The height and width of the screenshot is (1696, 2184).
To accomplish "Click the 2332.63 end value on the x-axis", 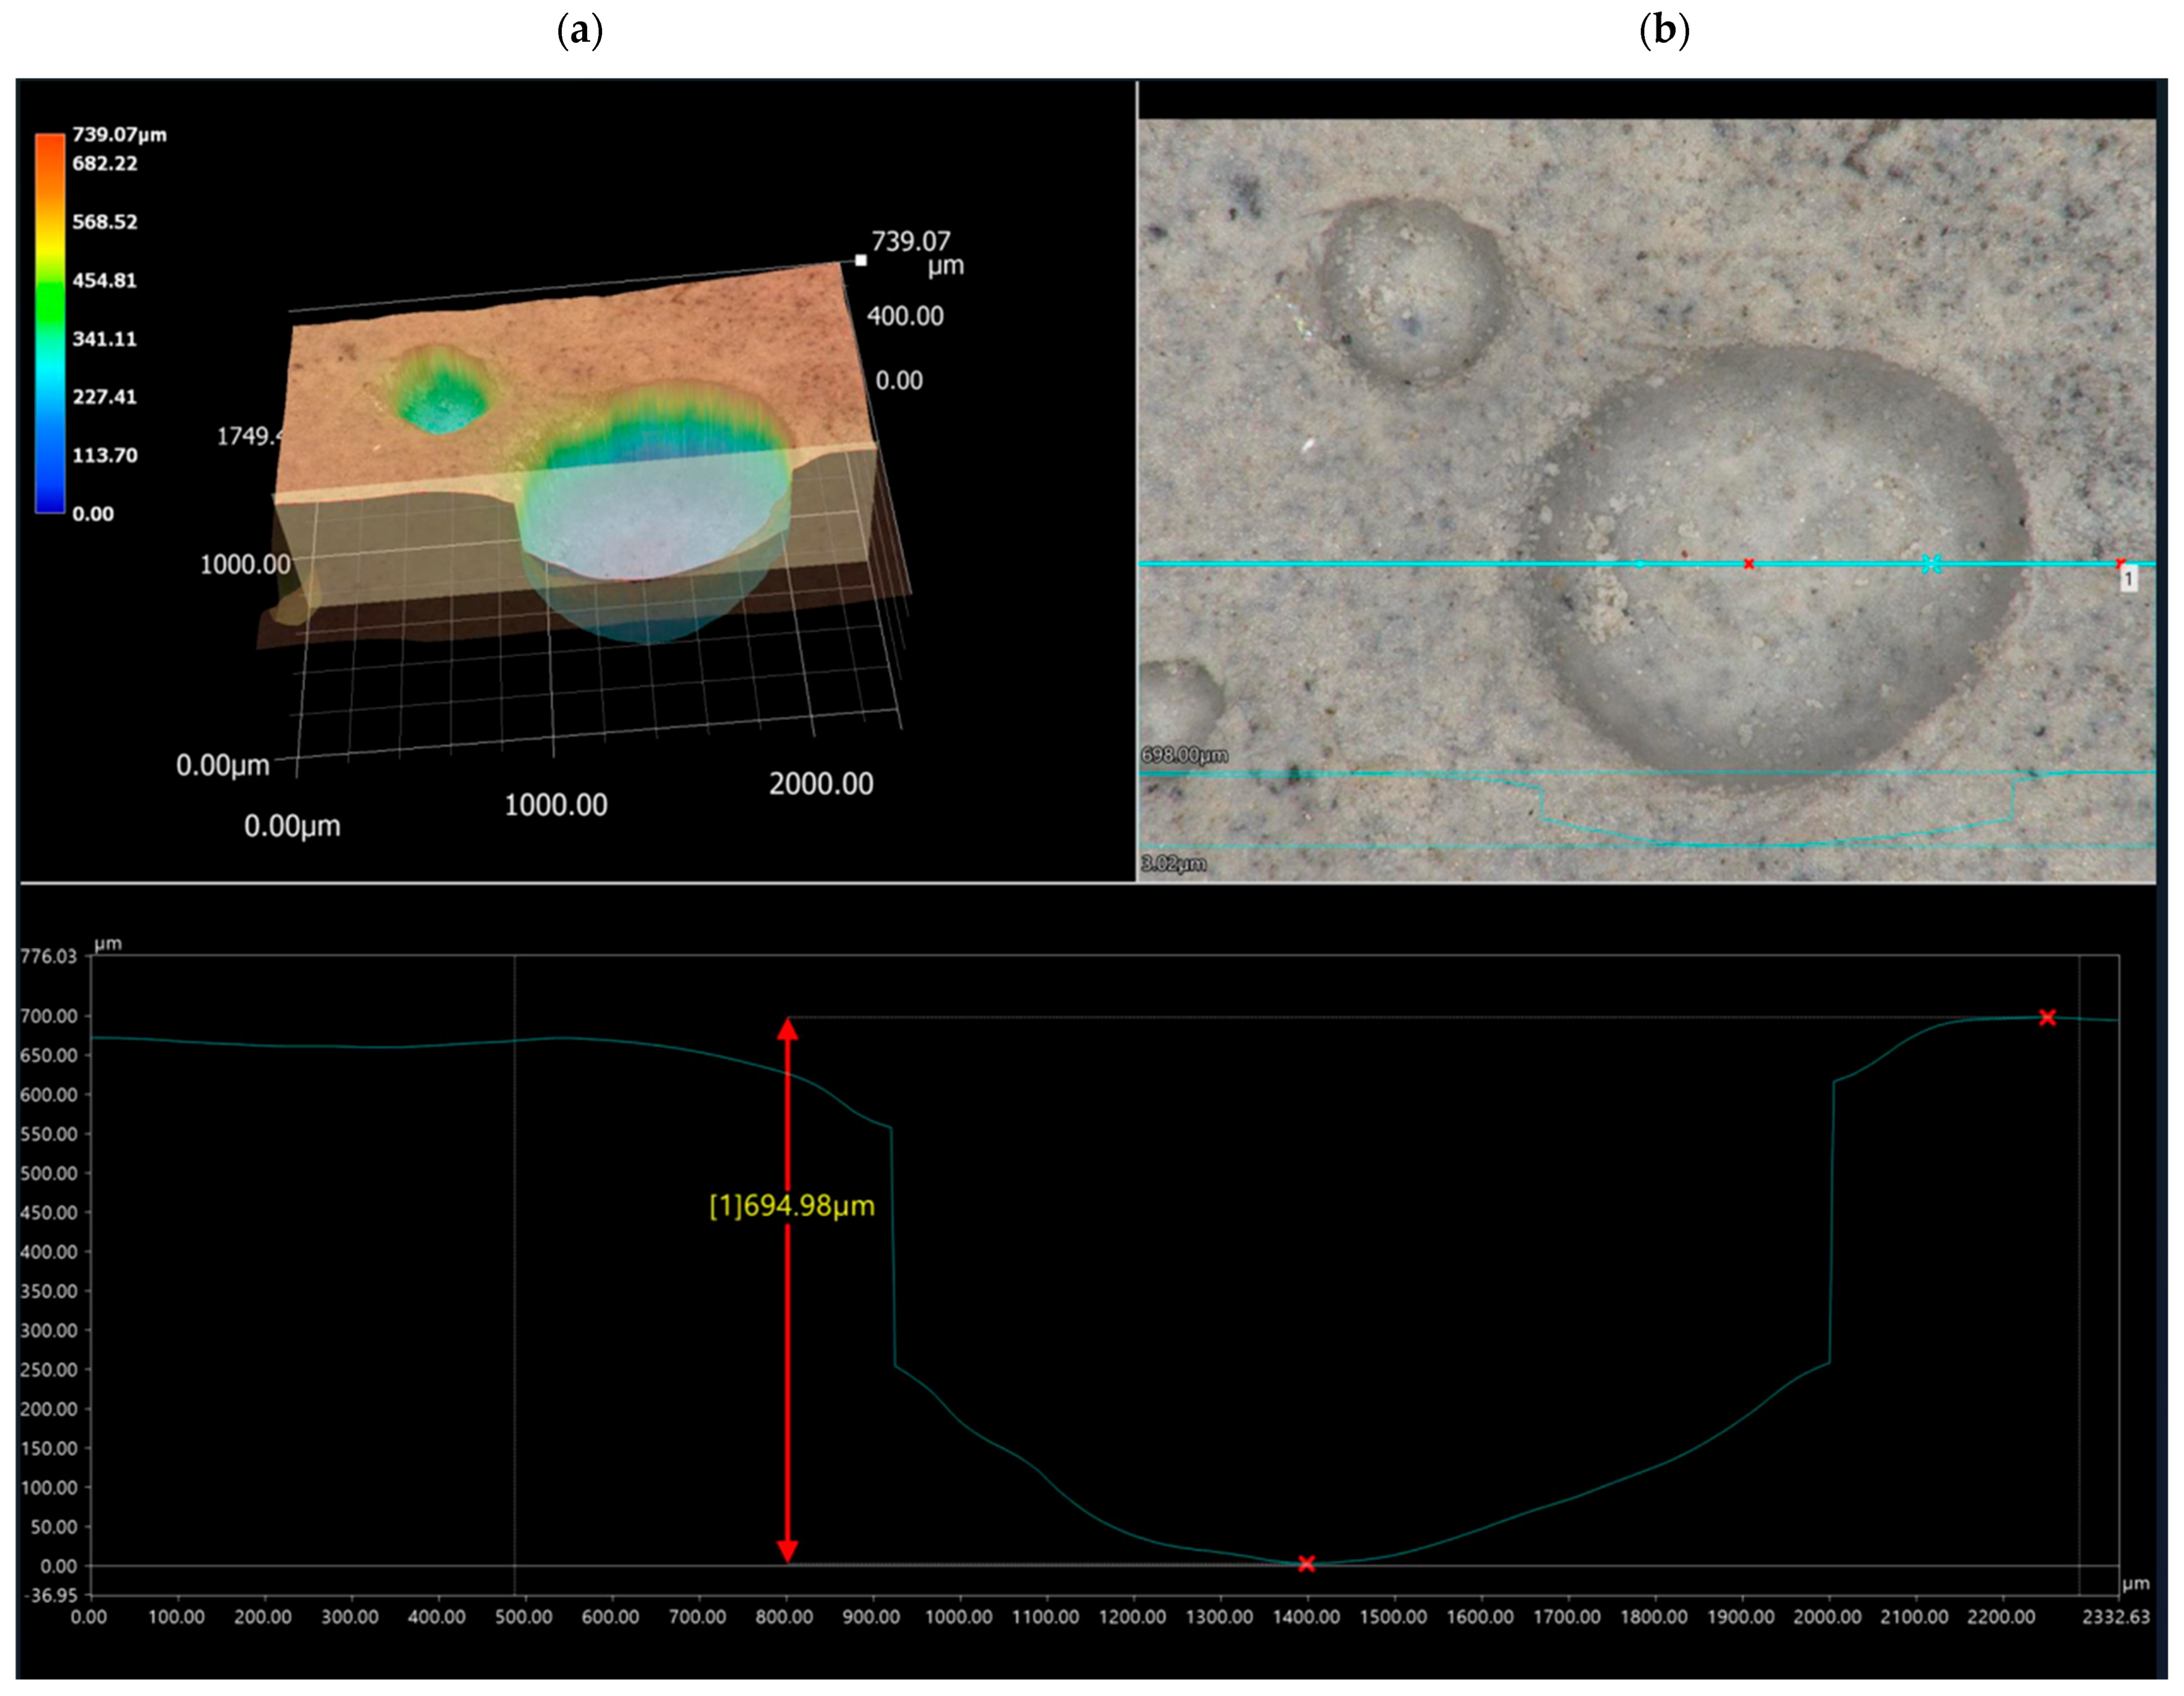I will (2116, 1617).
